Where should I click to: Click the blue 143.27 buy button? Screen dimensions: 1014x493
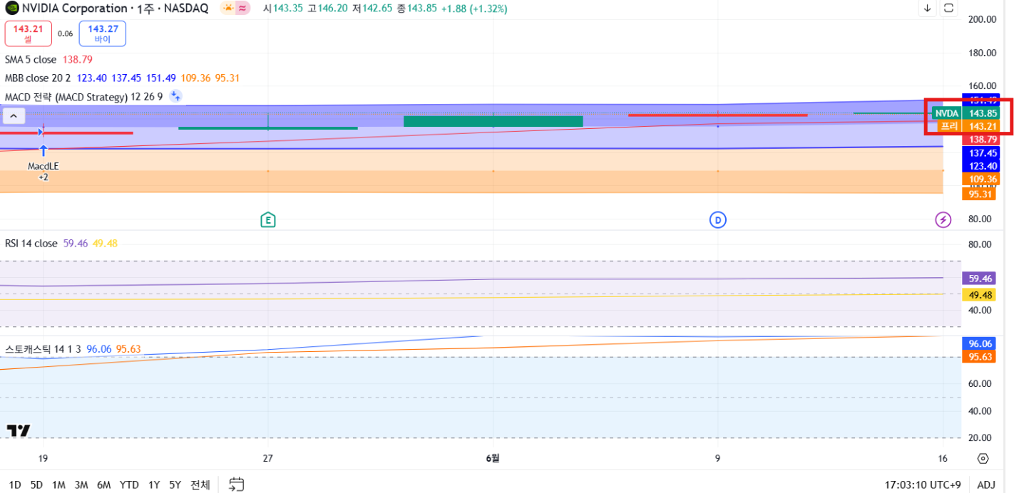[x=103, y=33]
